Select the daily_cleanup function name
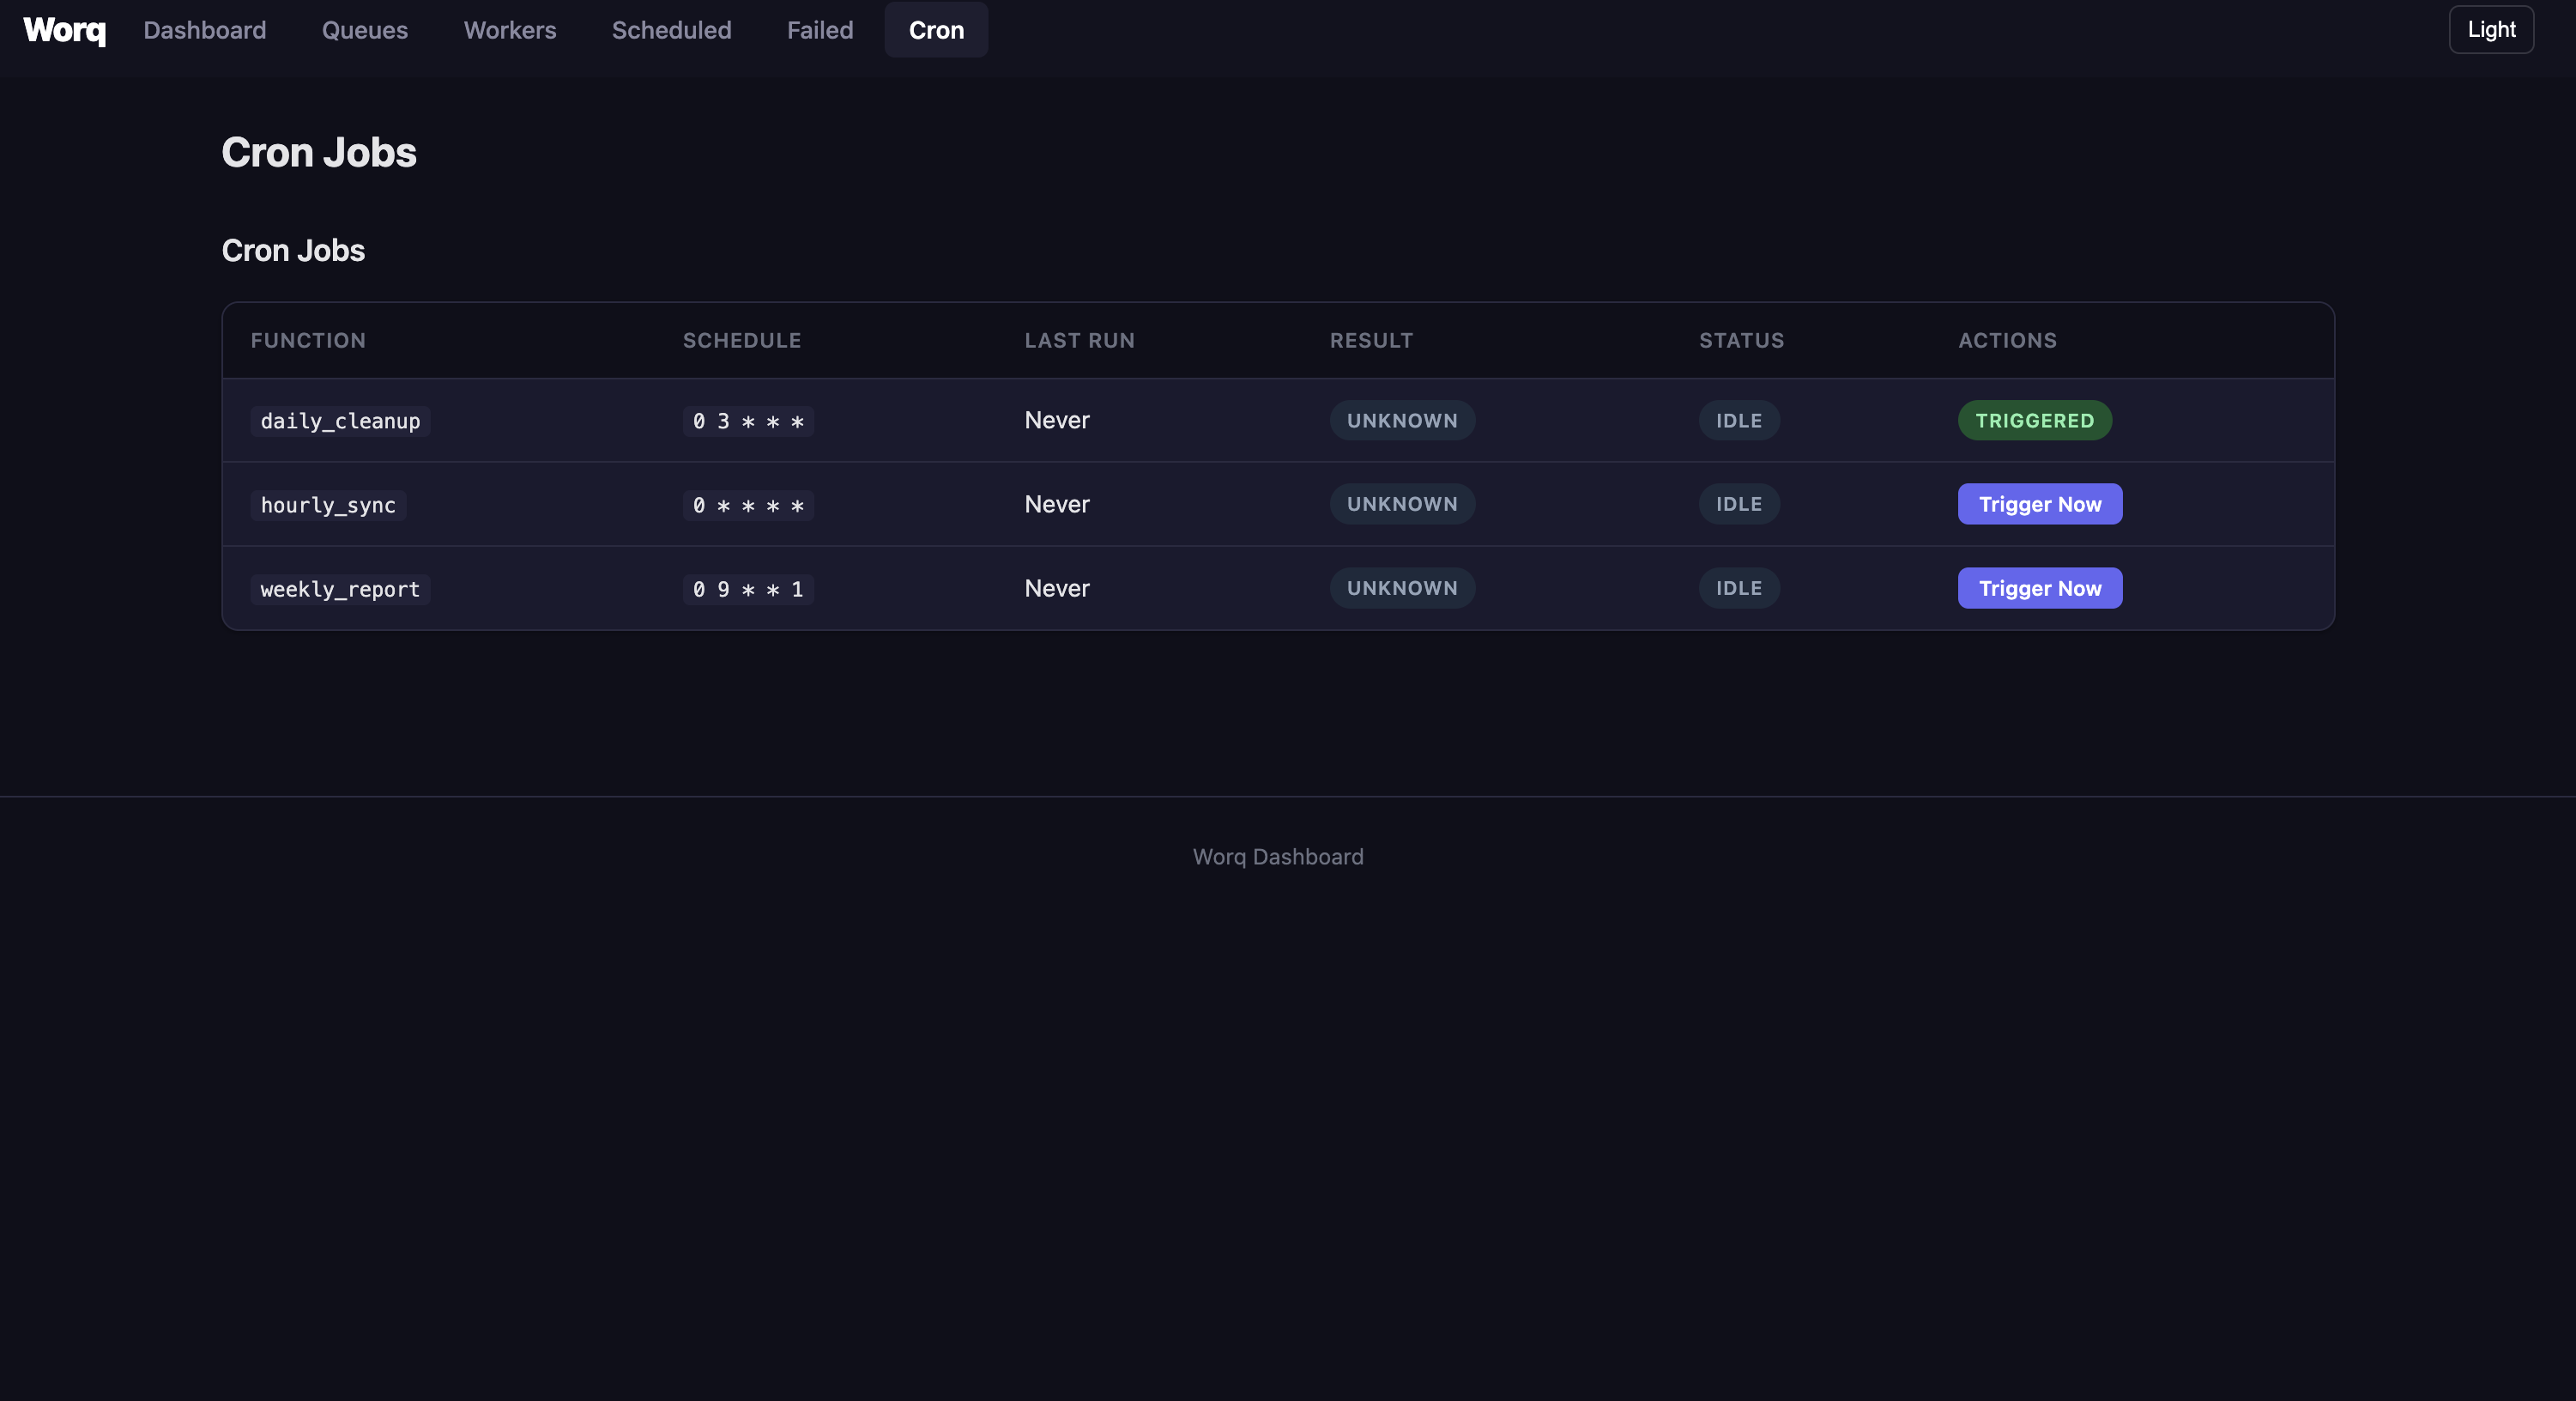This screenshot has height=1401, width=2576. pyautogui.click(x=340, y=422)
